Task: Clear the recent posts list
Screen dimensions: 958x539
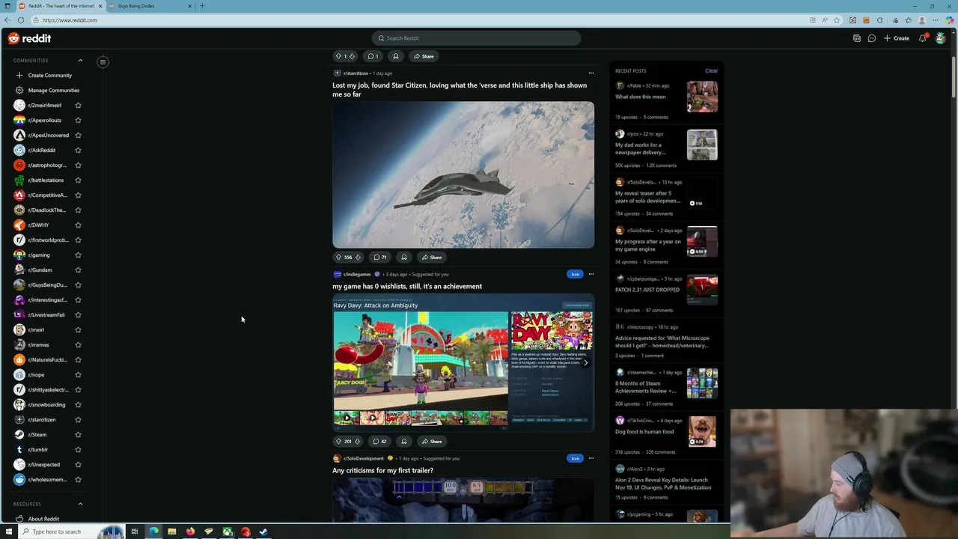Action: (711, 71)
